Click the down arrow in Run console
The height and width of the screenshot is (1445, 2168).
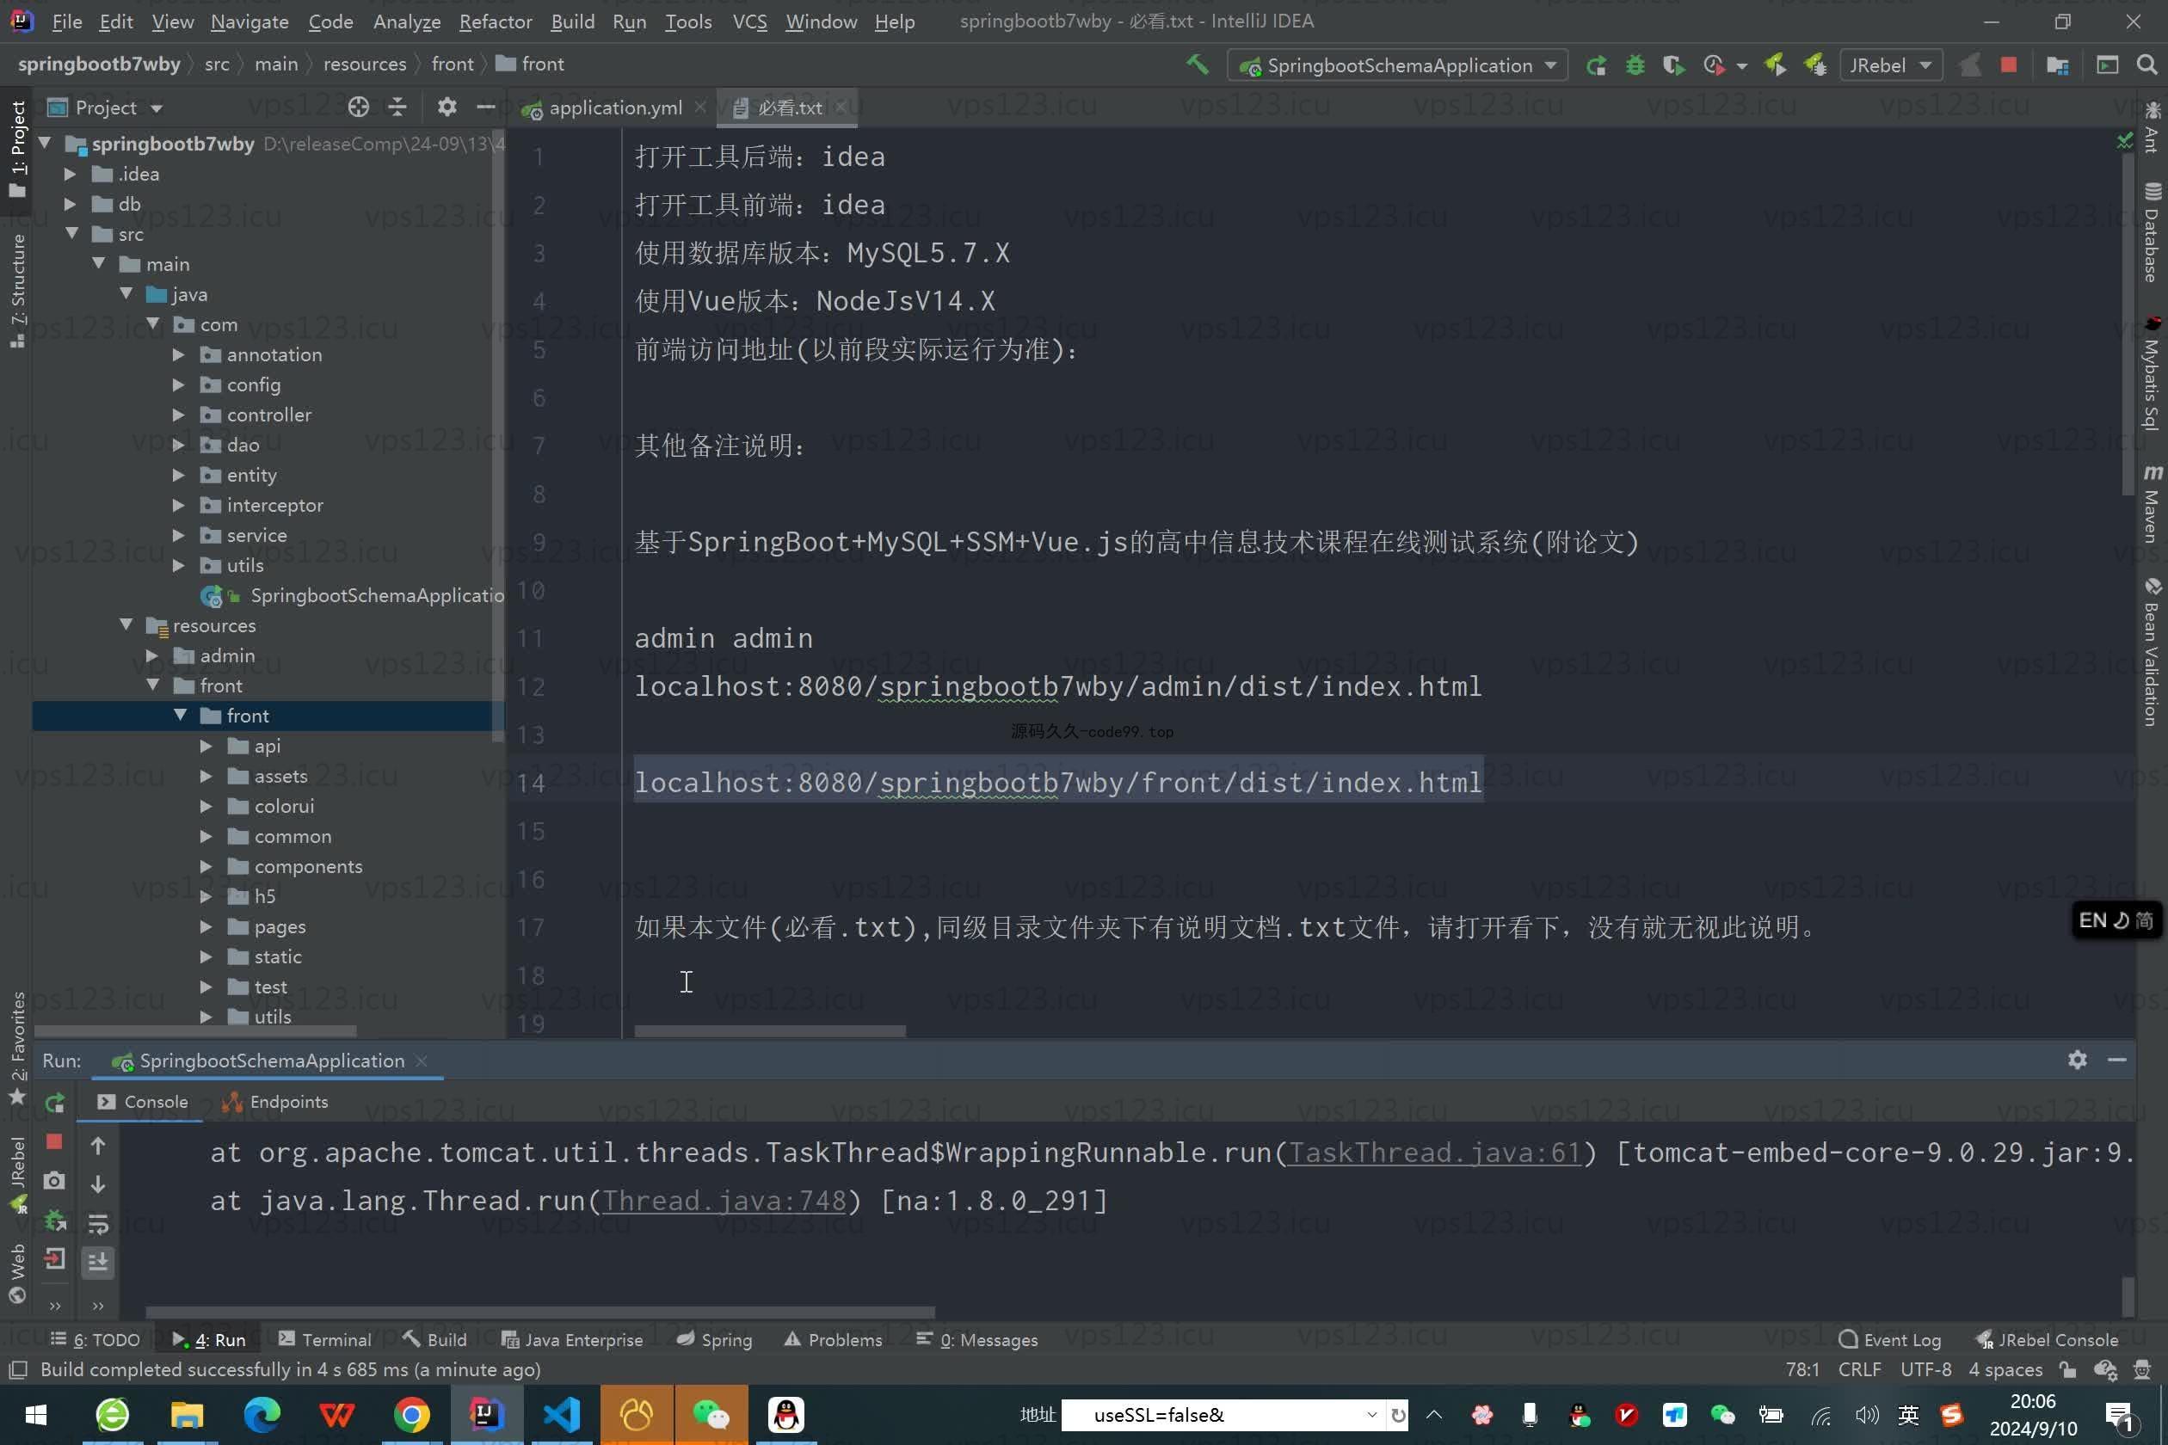click(x=98, y=1184)
